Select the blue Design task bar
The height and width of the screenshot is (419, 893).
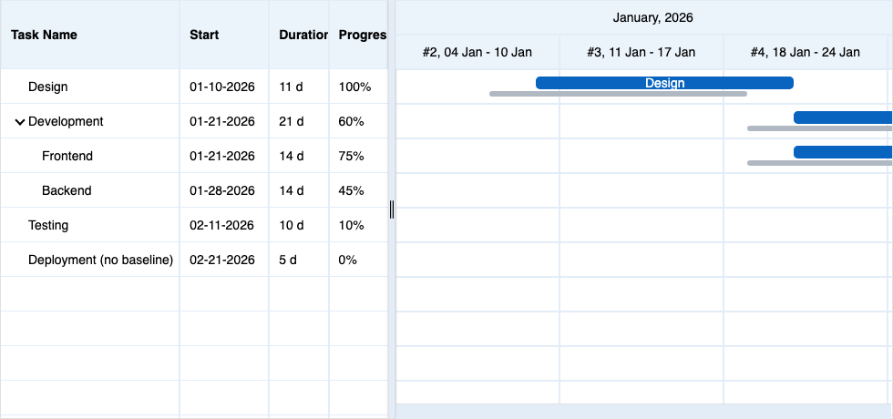click(664, 83)
